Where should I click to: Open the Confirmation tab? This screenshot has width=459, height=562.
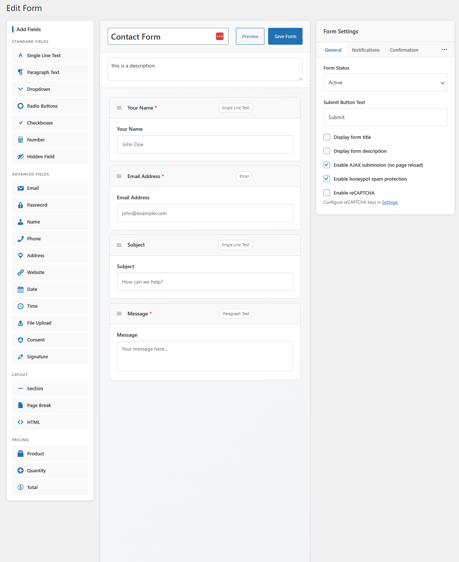tap(404, 50)
